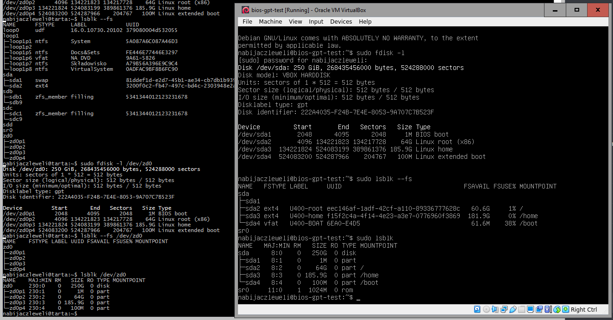The height and width of the screenshot is (320, 613).
Task: Open the network adapters status icon
Action: (x=504, y=309)
